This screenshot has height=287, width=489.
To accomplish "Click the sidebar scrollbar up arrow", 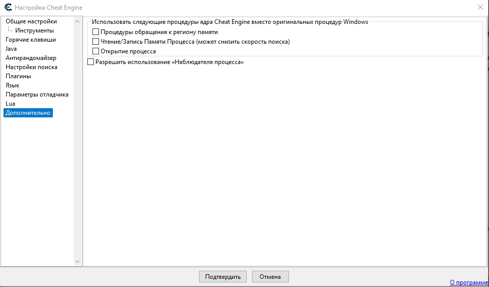I will tap(78, 21).
